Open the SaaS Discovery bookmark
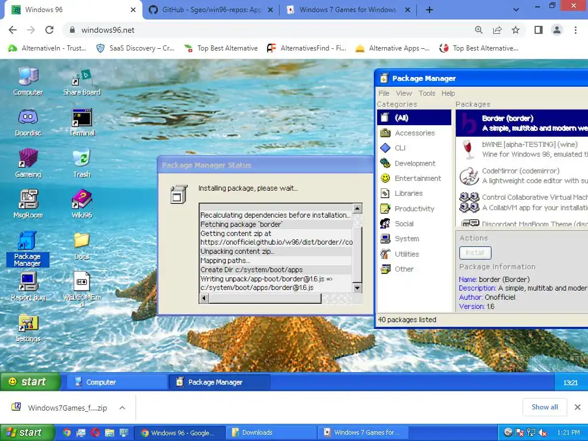 click(x=136, y=48)
